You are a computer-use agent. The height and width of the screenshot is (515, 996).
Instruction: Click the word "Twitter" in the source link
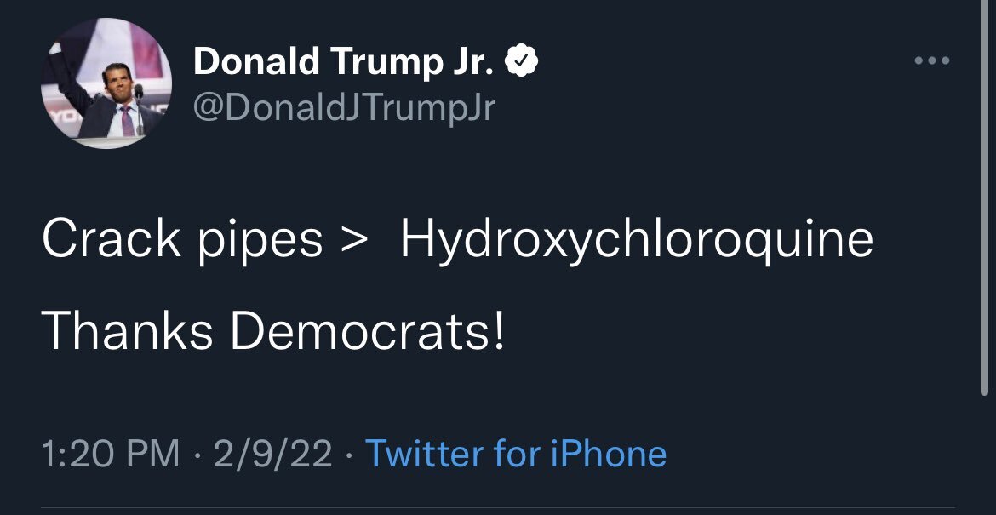424,453
